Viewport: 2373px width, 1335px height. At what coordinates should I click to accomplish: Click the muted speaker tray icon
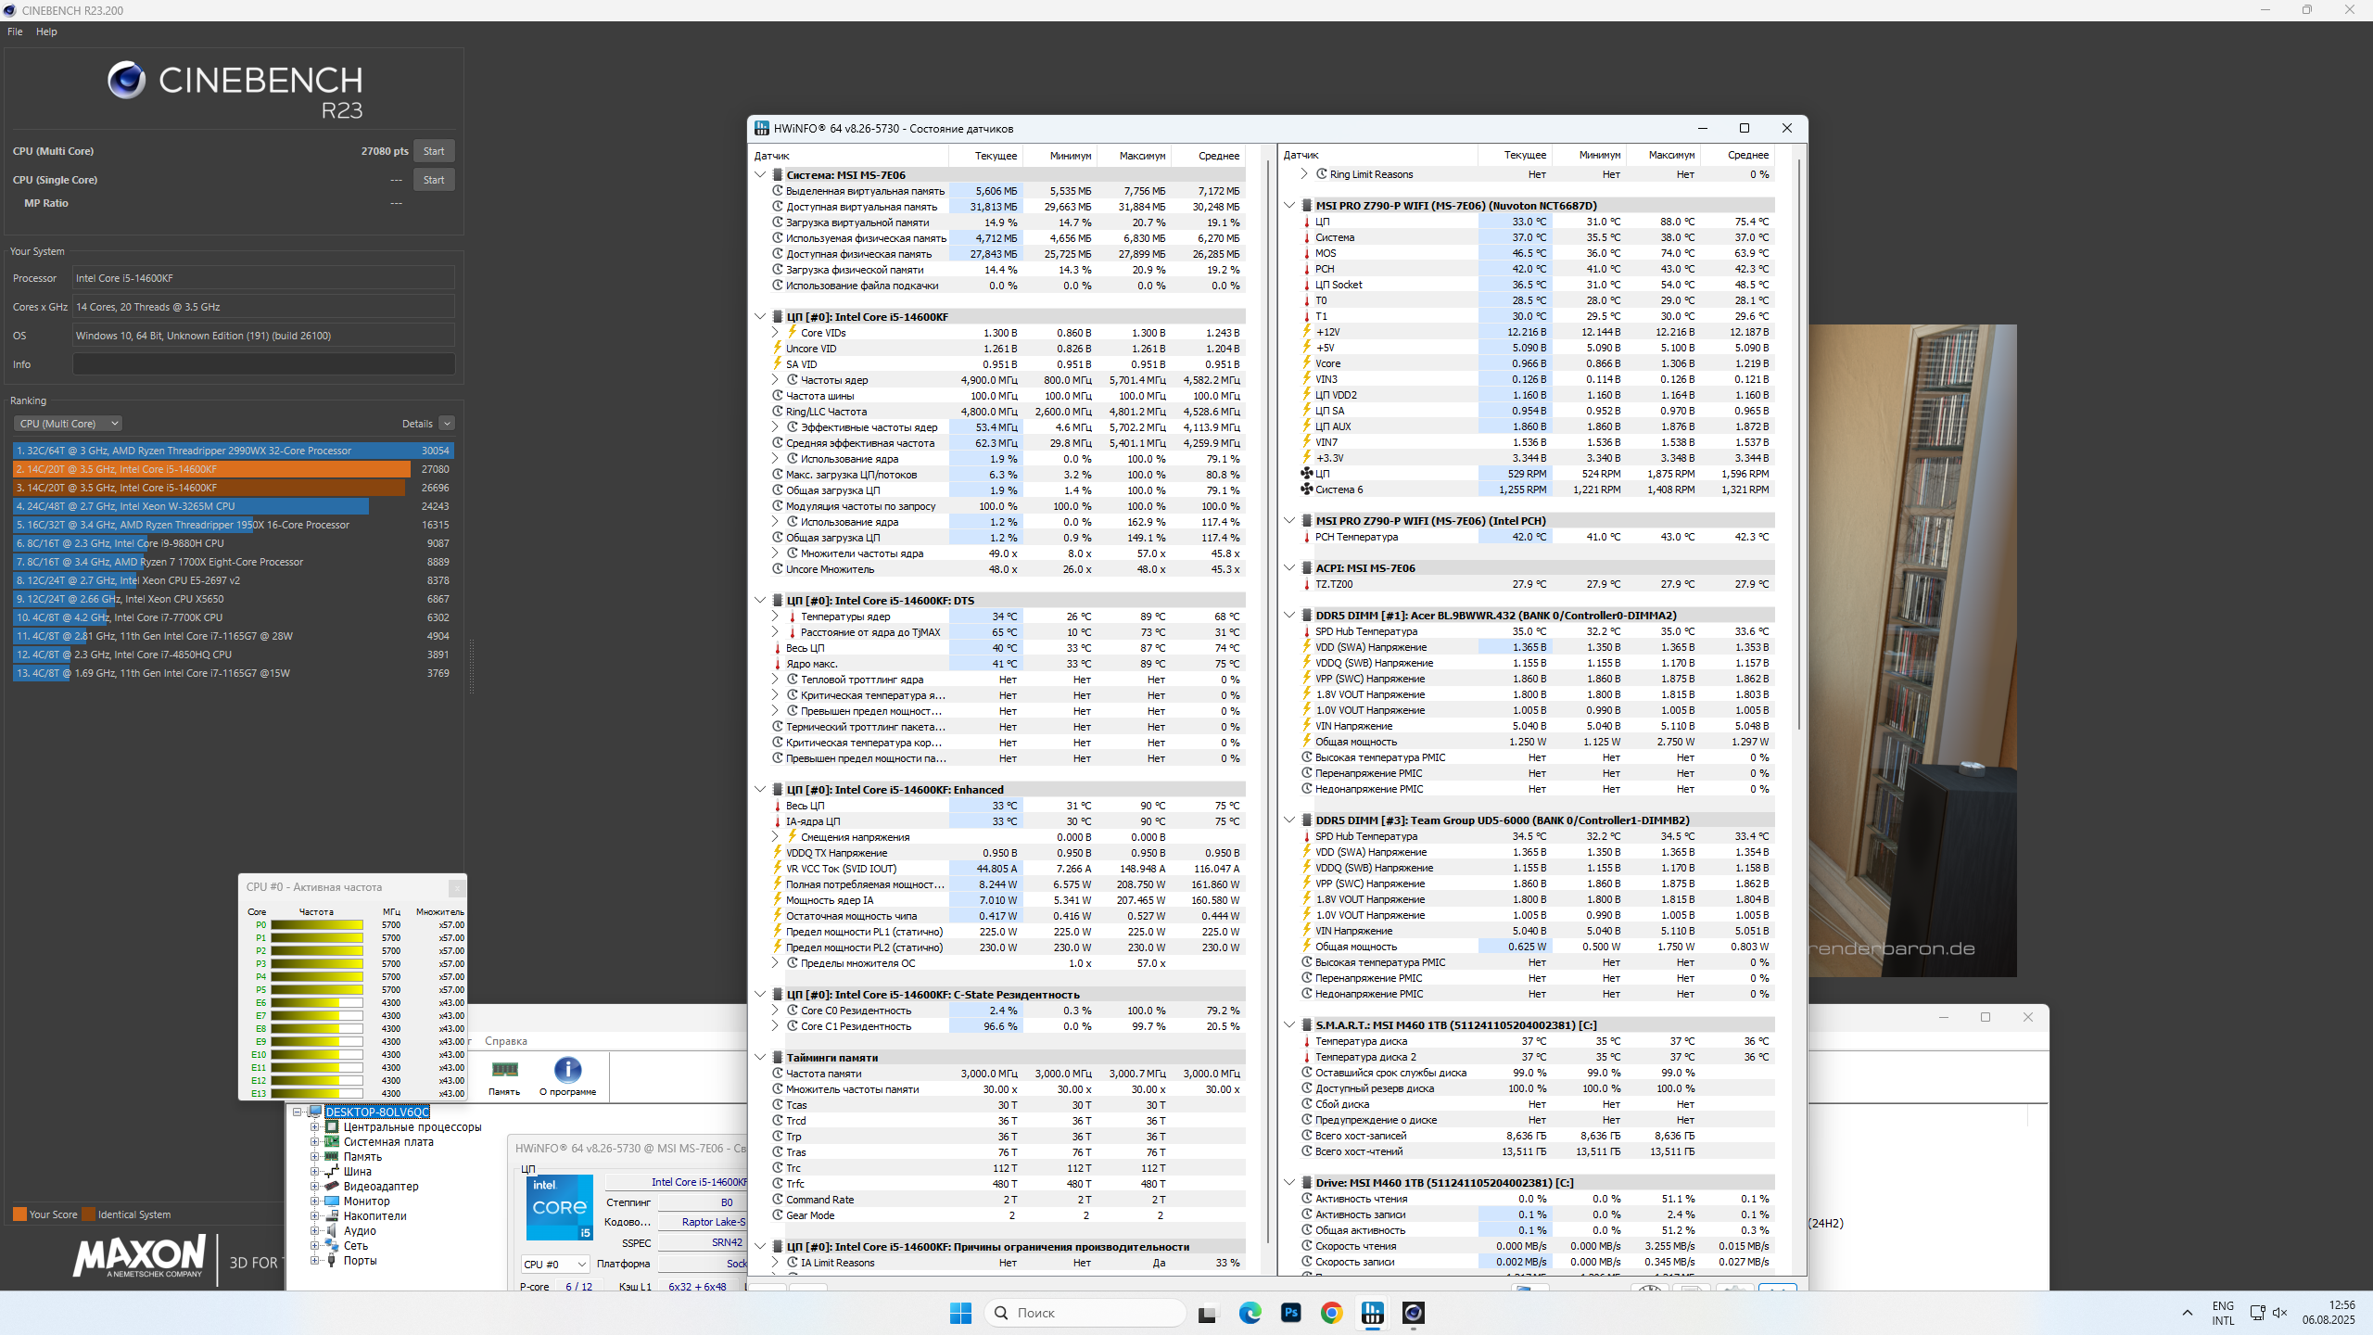coord(2280,1313)
